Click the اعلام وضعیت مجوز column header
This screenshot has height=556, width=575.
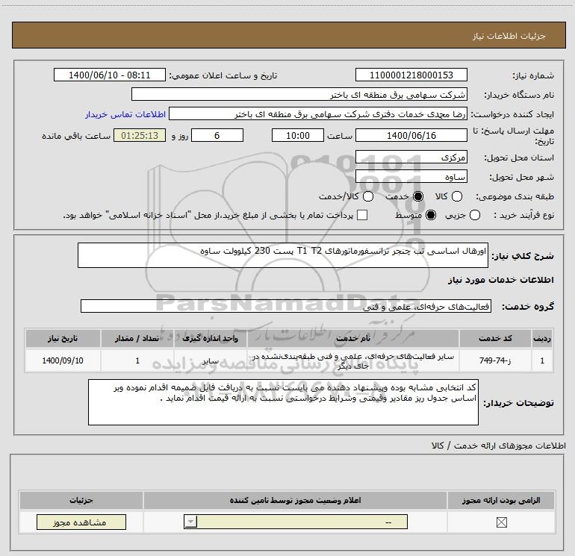(x=295, y=500)
